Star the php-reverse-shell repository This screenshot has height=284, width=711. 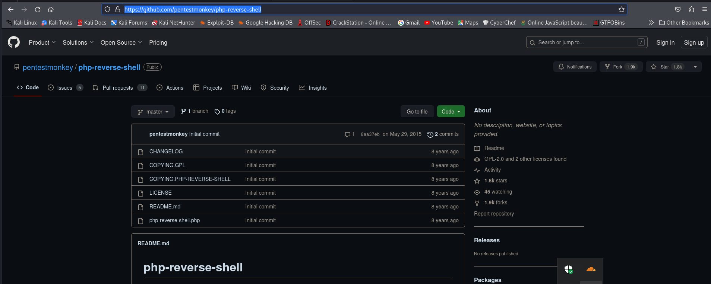pos(667,67)
